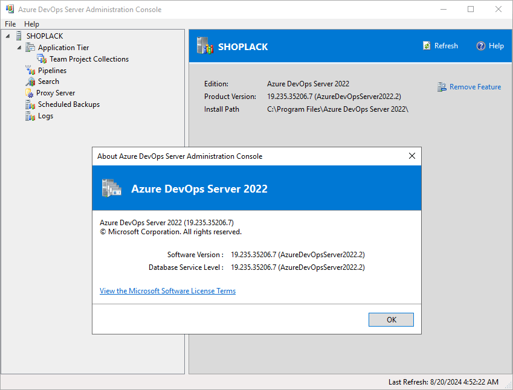This screenshot has height=390, width=513.
Task: Select the Search node icon
Action: pyautogui.click(x=30, y=82)
